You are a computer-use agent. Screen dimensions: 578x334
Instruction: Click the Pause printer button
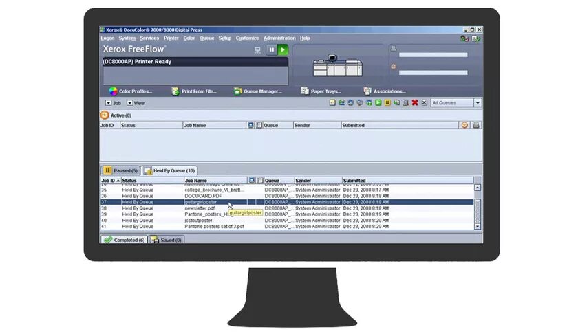(272, 49)
